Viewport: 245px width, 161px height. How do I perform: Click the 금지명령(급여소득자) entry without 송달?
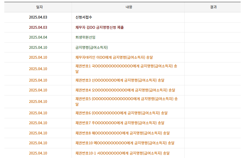click(92, 48)
